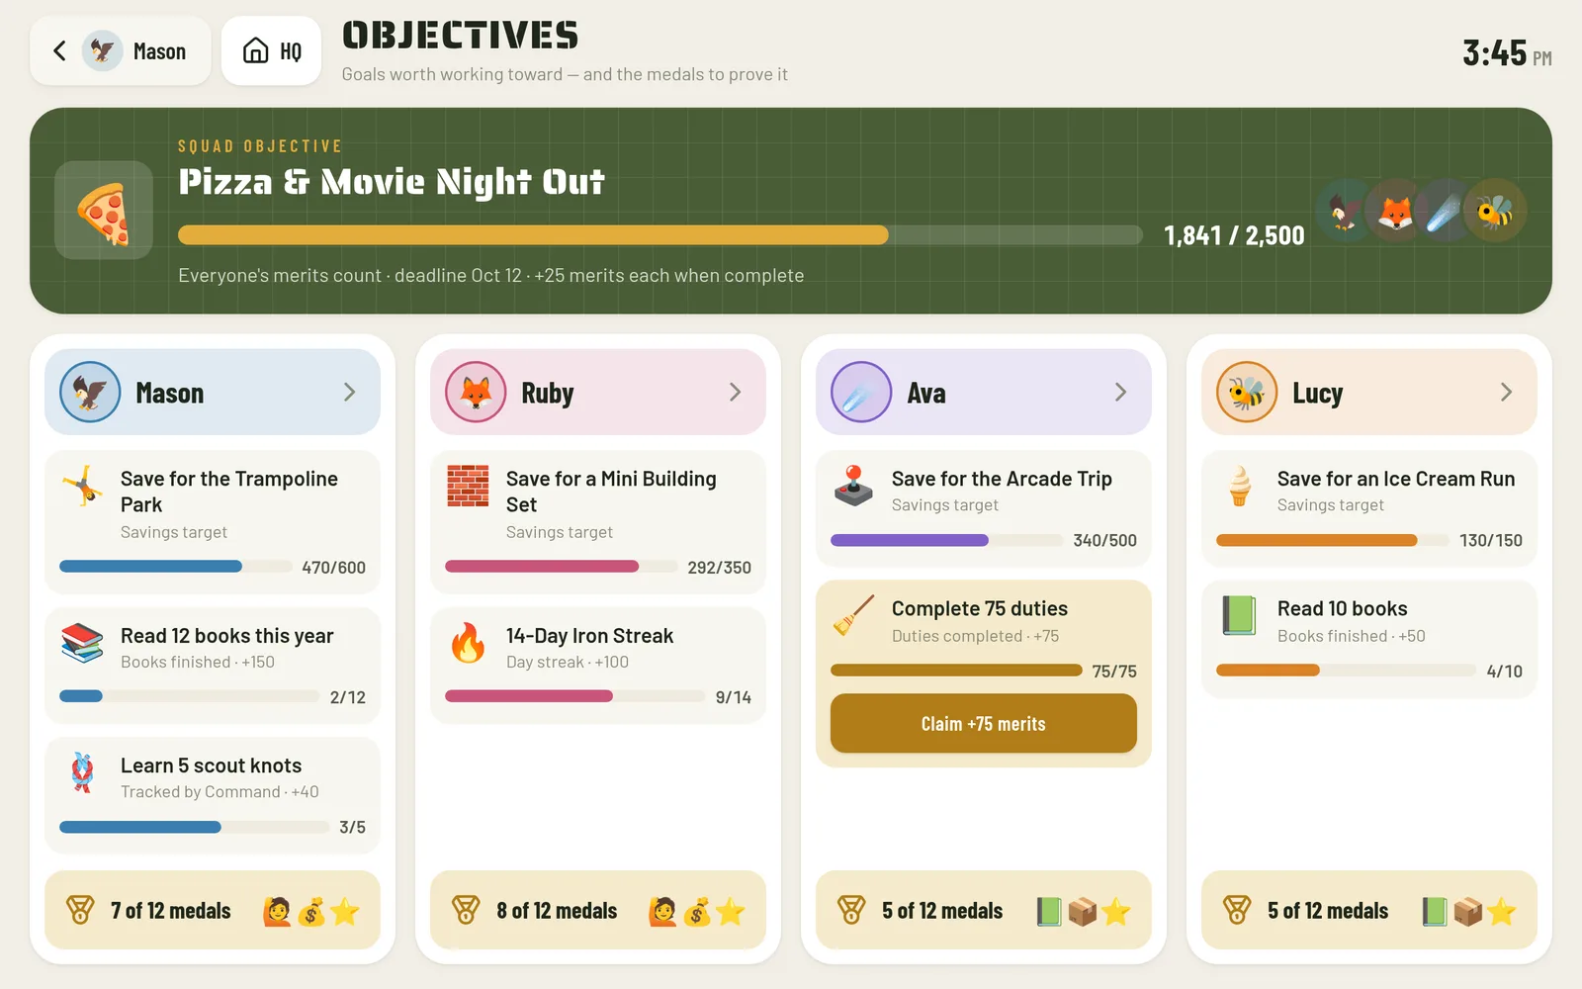Click the flame icon for 14-Day Iron Streak

[x=468, y=643]
